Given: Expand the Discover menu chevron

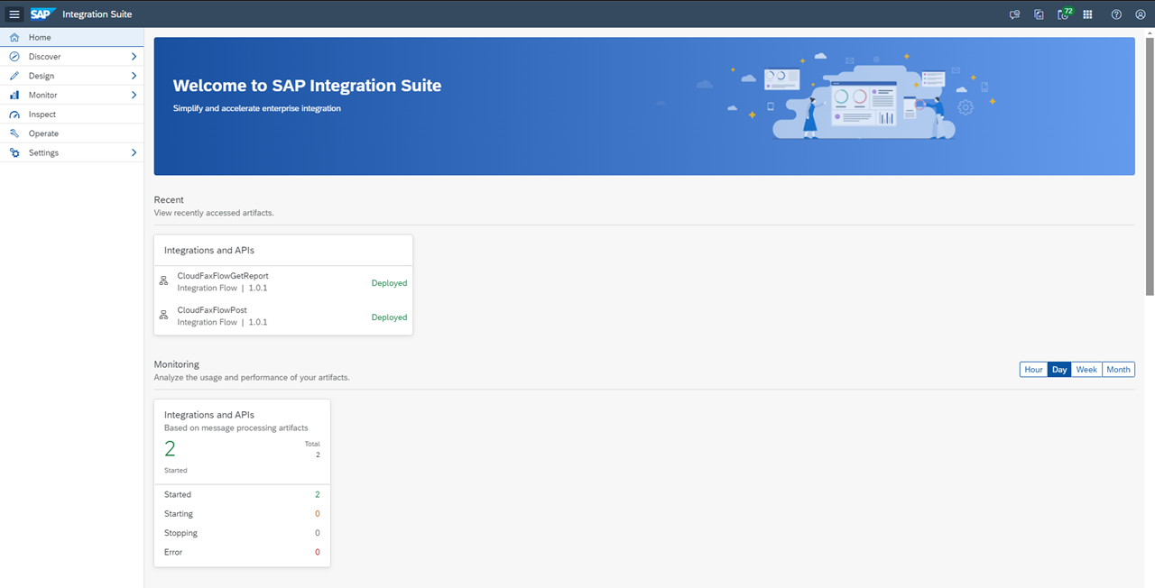Looking at the screenshot, I should (x=134, y=57).
